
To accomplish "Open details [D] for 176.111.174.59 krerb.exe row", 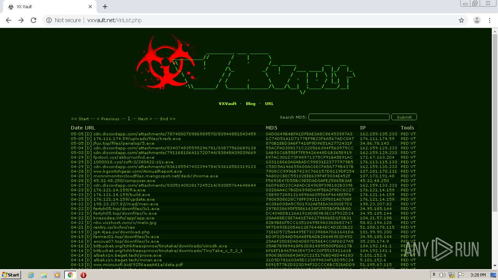I will (x=88, y=139).
